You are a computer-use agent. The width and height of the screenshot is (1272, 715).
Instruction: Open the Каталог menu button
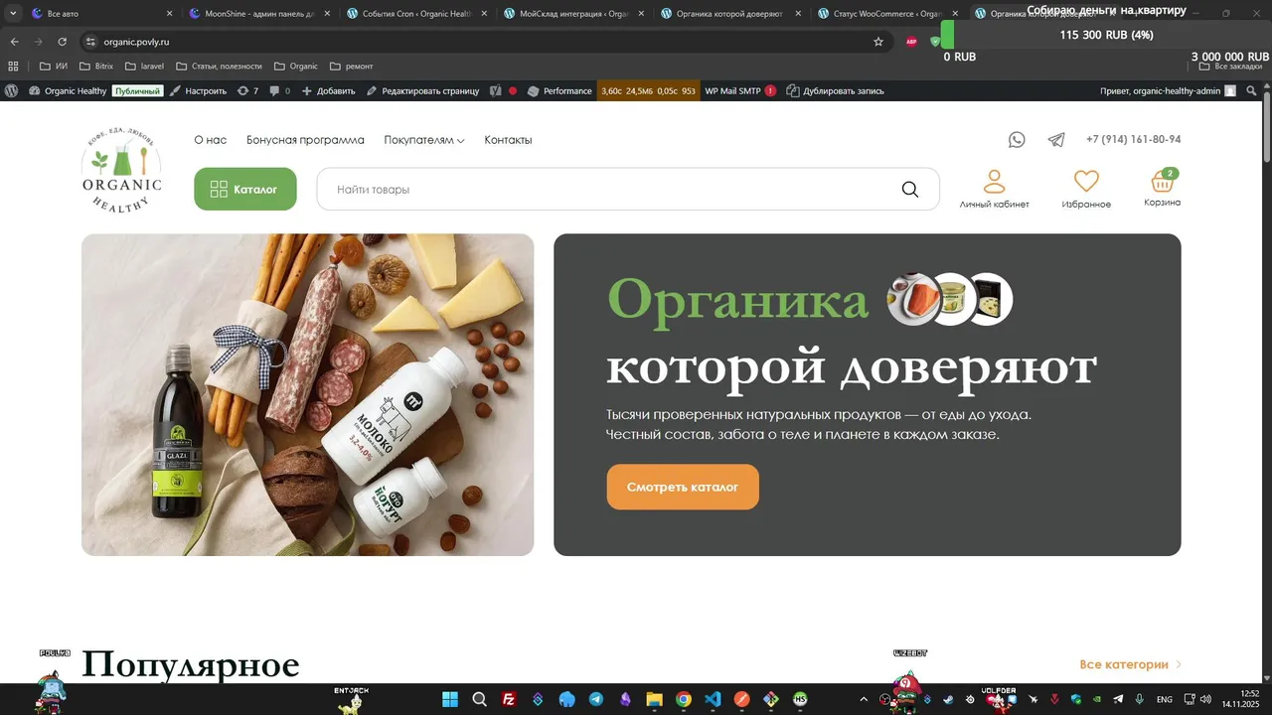[x=245, y=189]
